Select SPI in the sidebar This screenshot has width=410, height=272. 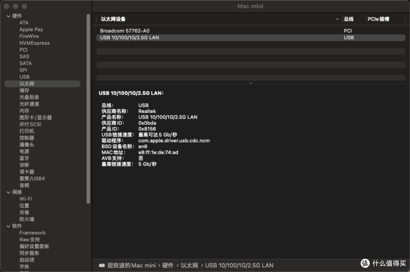23,70
